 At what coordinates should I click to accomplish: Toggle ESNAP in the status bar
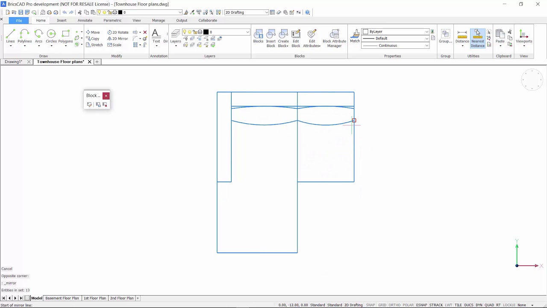pyautogui.click(x=421, y=305)
